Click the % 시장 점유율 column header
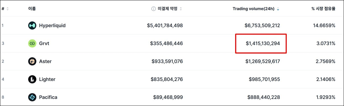The image size is (344, 106). click(323, 9)
